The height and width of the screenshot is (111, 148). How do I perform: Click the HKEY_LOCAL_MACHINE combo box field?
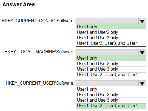click(107, 52)
